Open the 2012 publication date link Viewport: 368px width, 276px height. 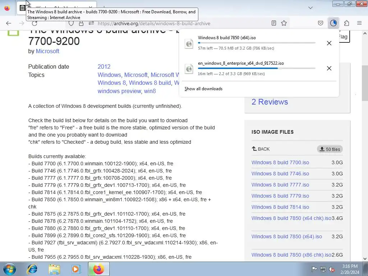(x=104, y=66)
